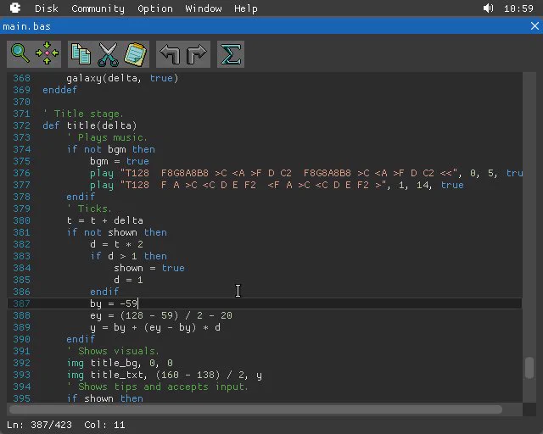Click the 'if not shown then' line
Viewport: 543px width, 434px height.
117,232
